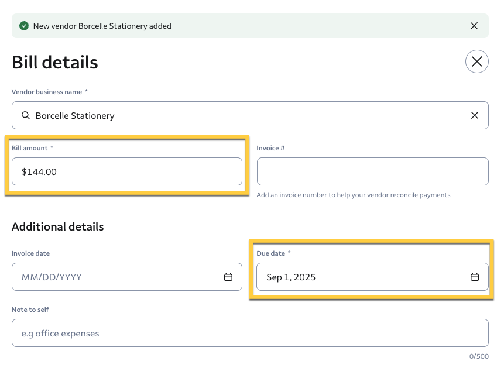Screen dimensions: 504x378
Task: Click the invoice number helper text
Action: pyautogui.click(x=353, y=195)
